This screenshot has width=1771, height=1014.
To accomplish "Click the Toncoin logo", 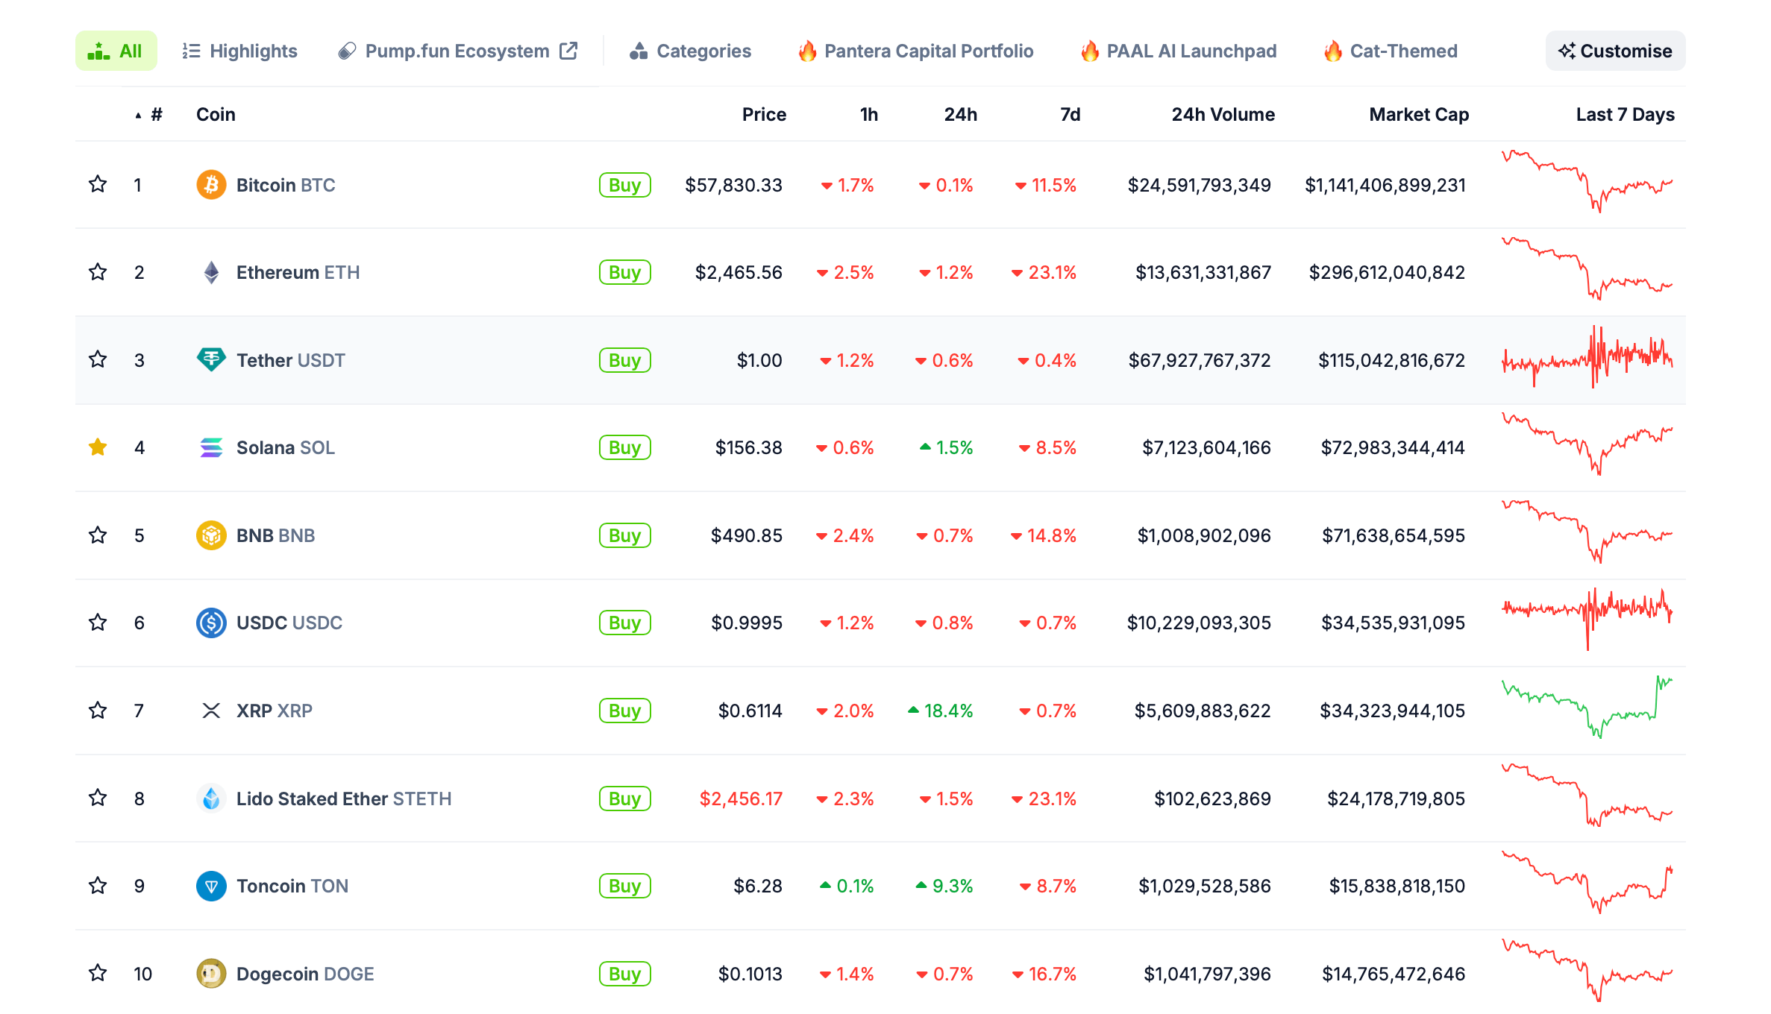I will coord(211,886).
